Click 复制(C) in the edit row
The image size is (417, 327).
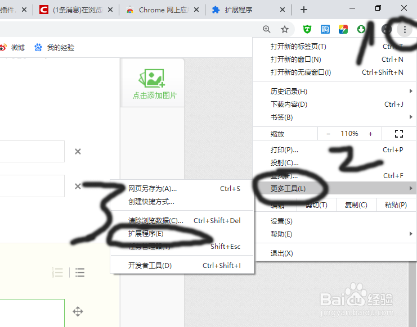[x=356, y=205]
